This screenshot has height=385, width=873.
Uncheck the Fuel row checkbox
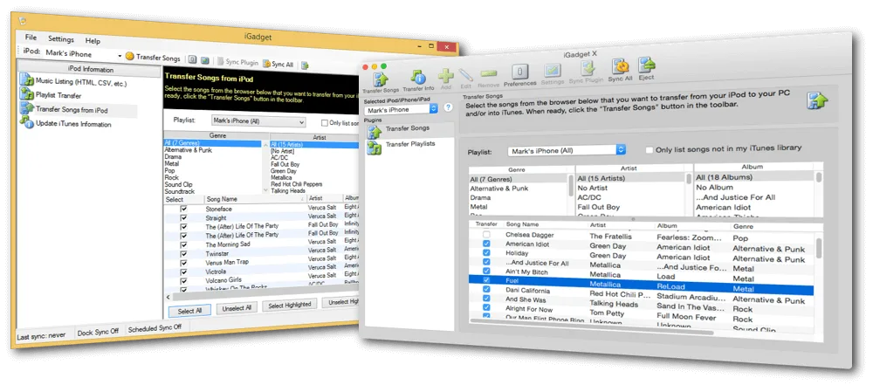[486, 279]
